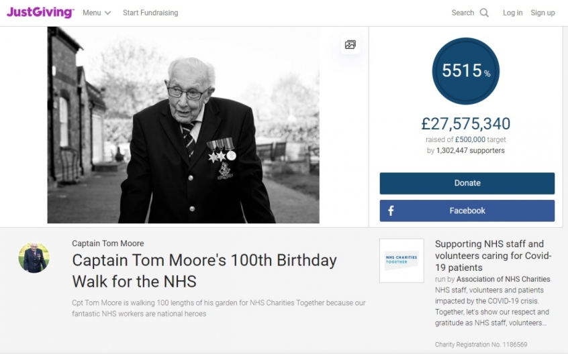Viewport: 568px width, 354px height.
Task: Open the Log in page
Action: coord(512,13)
